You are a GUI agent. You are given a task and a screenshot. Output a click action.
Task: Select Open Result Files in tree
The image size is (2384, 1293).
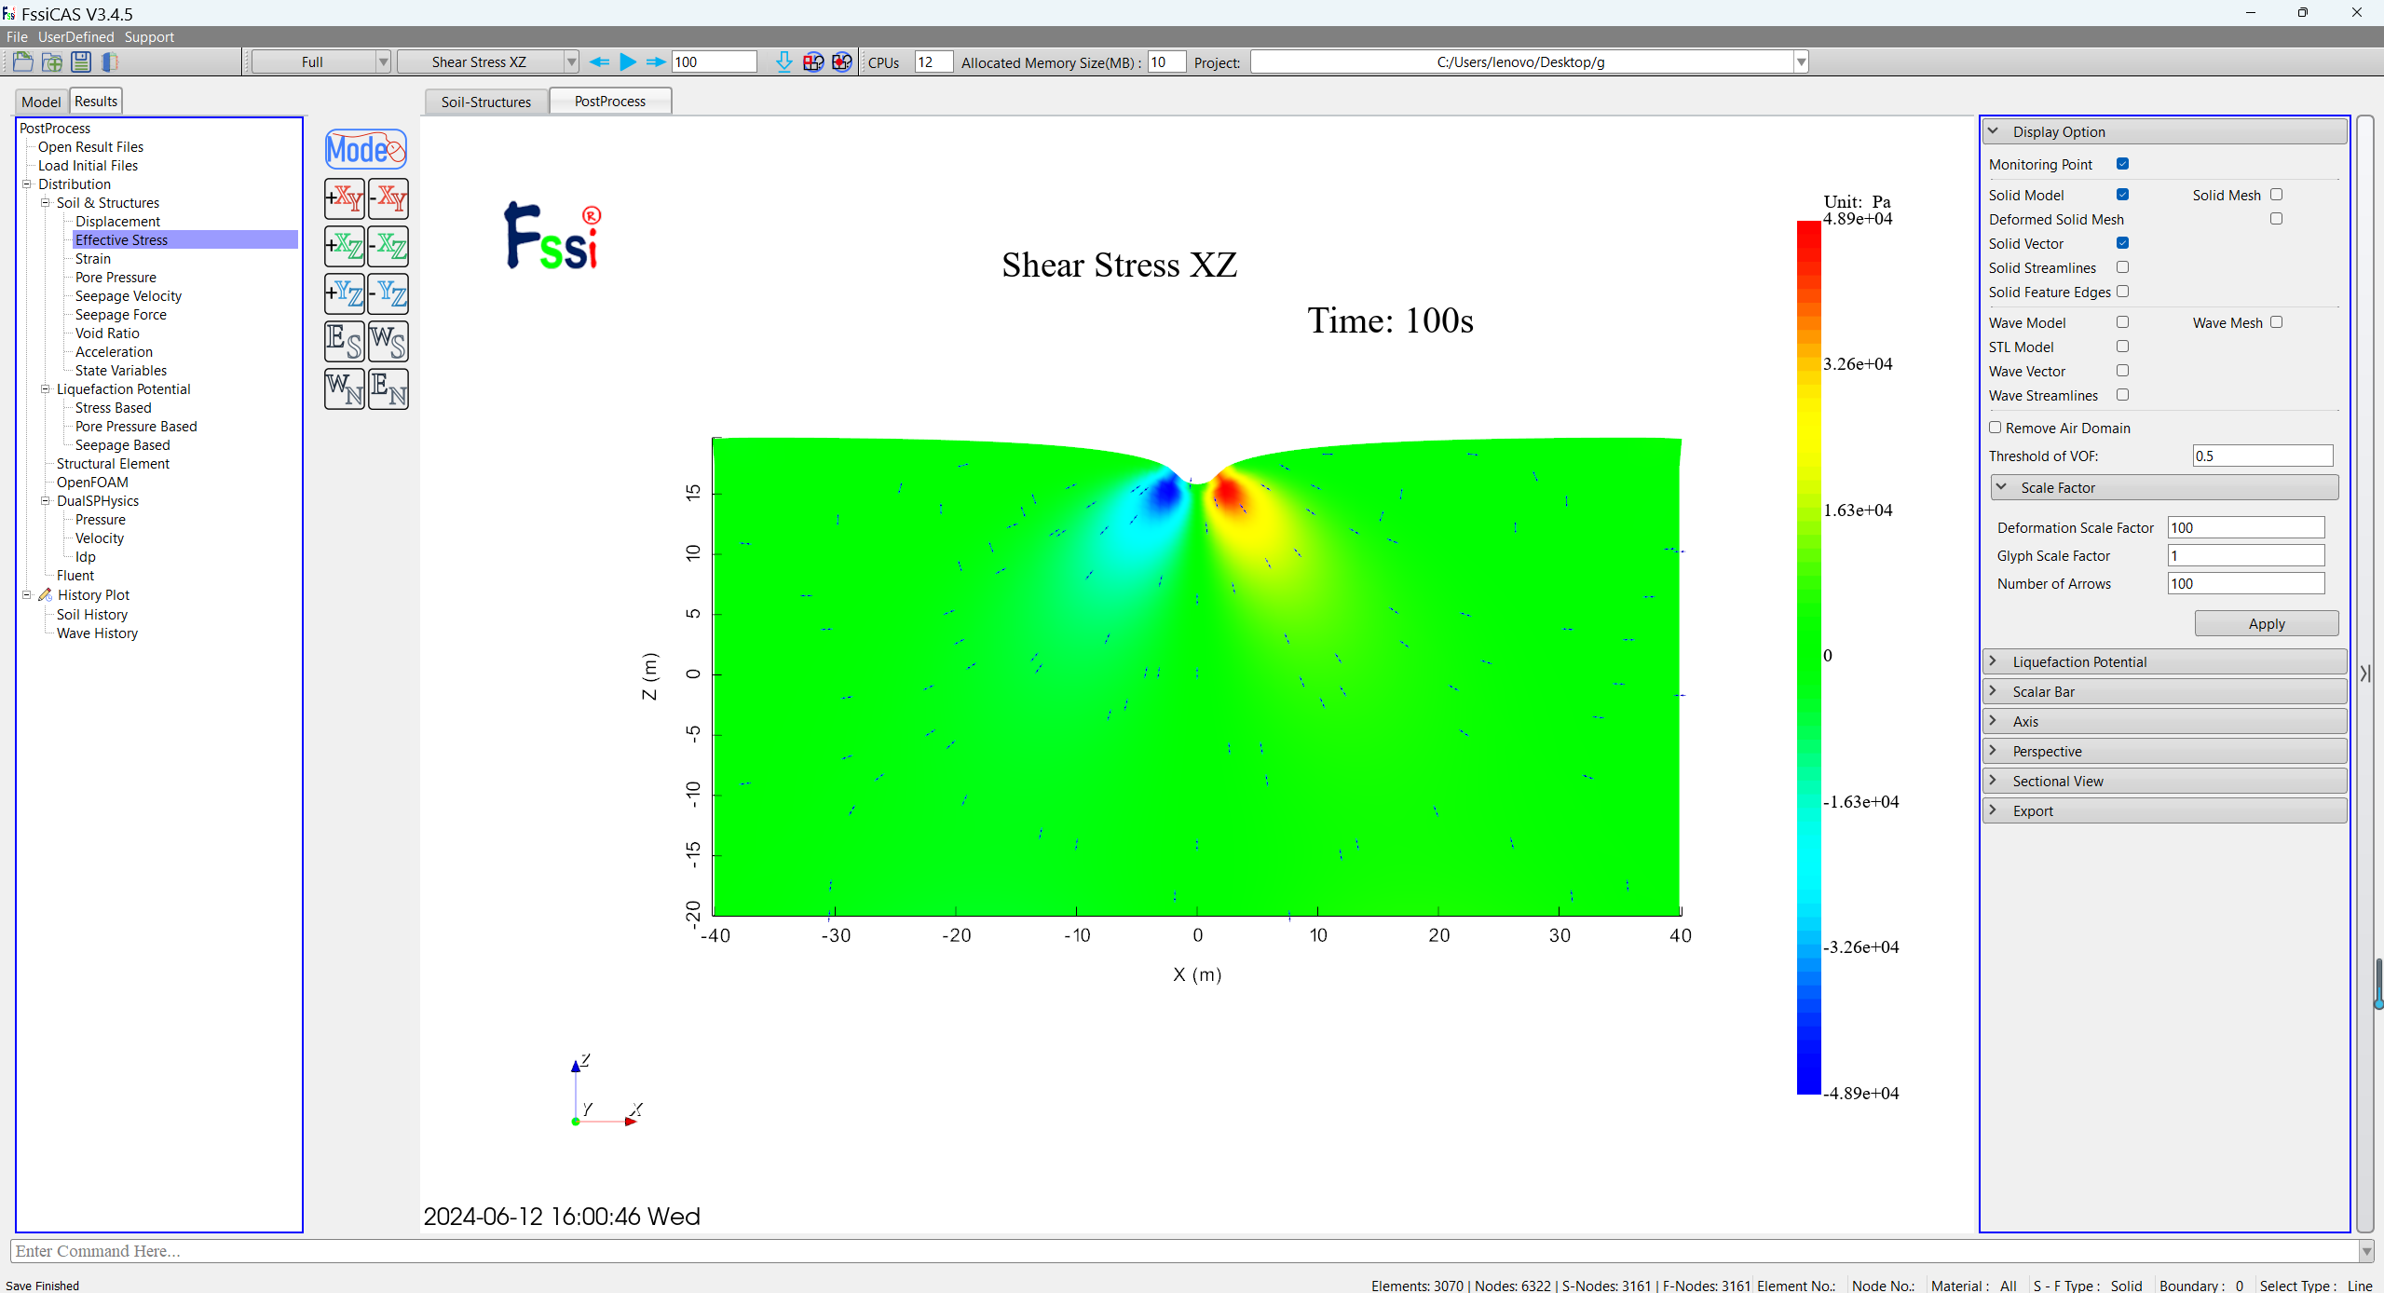[x=90, y=147]
